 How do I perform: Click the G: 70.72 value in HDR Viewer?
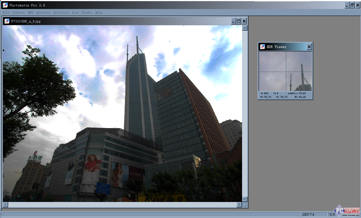pyautogui.click(x=282, y=97)
